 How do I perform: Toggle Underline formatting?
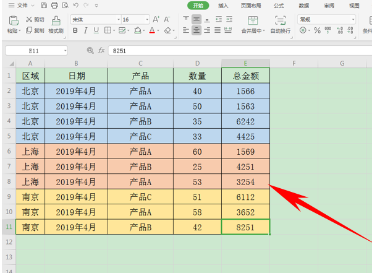[96, 30]
